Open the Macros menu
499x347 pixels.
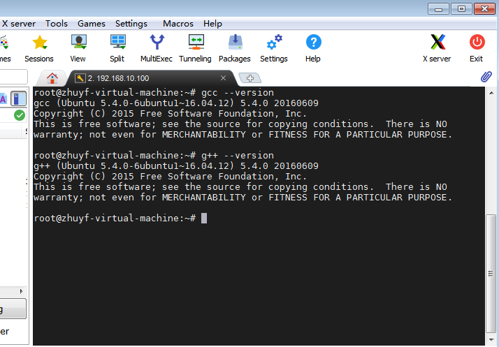178,24
